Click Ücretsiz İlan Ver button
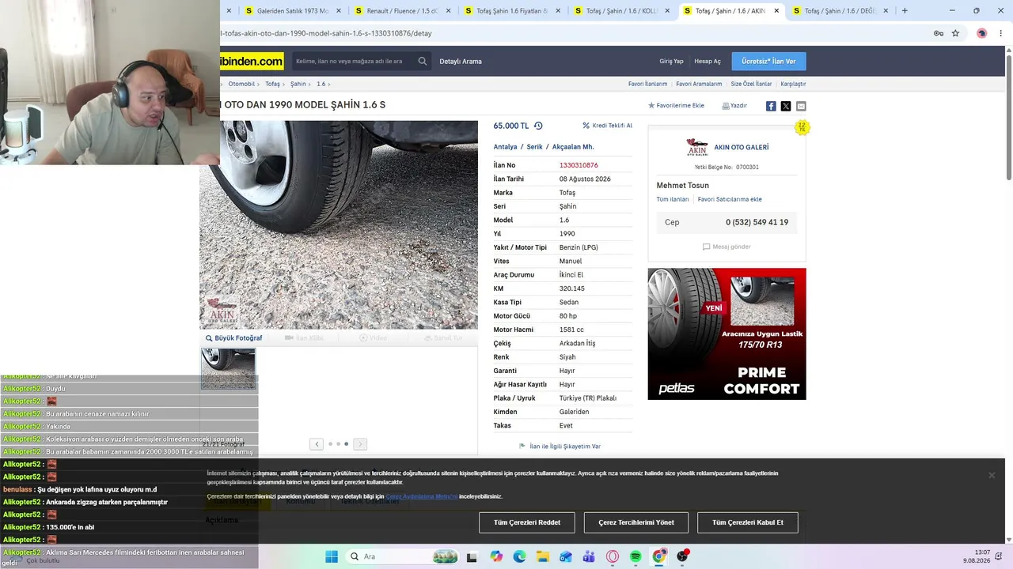The width and height of the screenshot is (1013, 569). 768,62
